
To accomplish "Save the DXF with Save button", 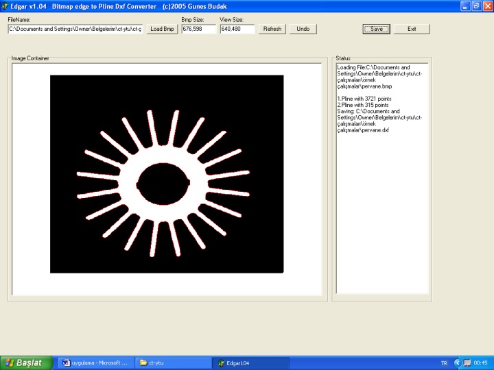I will [377, 29].
